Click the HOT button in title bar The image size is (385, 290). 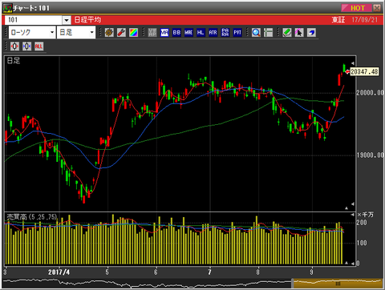point(357,8)
